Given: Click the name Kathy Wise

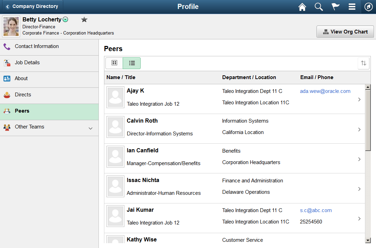Looking at the screenshot, I should (142, 240).
